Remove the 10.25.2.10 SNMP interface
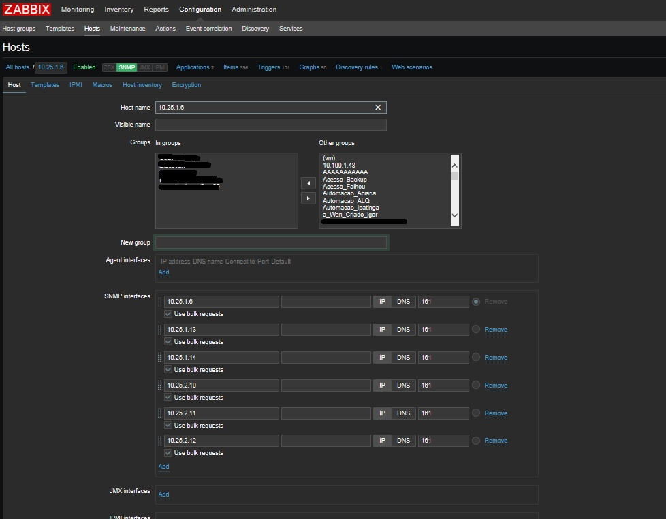 click(495, 386)
